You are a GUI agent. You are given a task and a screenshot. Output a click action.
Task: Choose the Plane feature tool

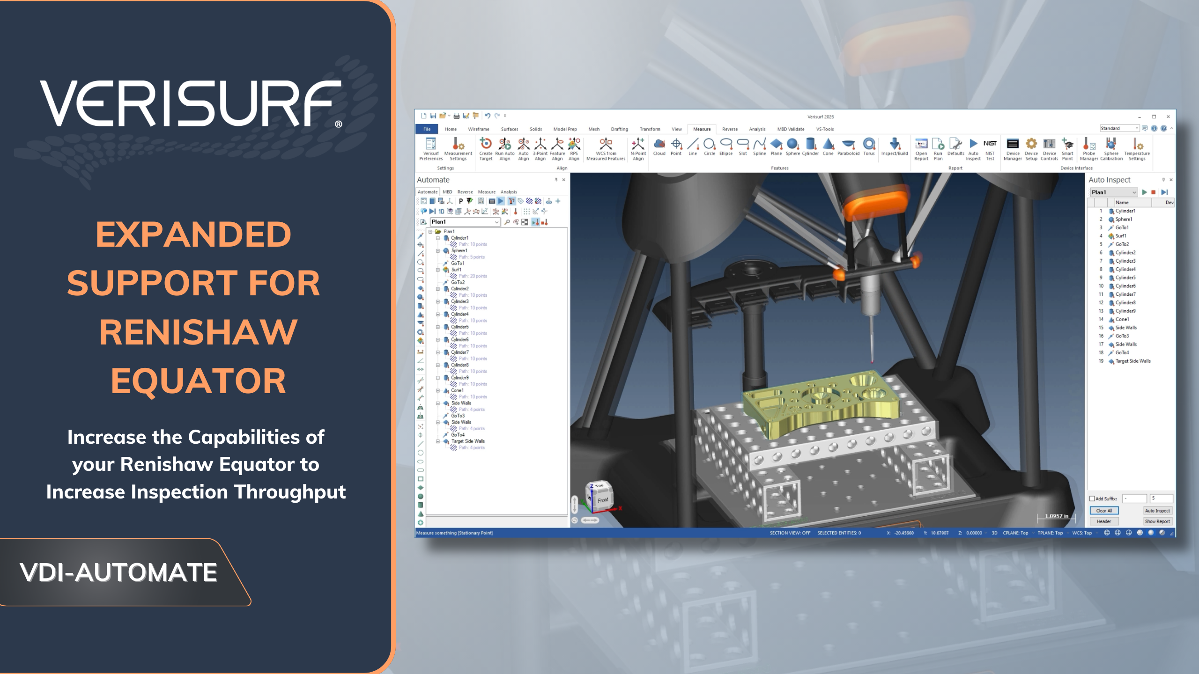tap(776, 147)
